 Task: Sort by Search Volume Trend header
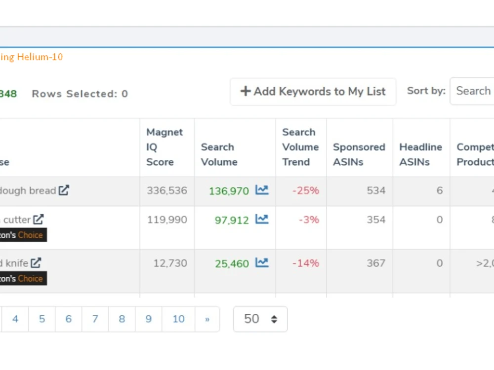point(300,147)
